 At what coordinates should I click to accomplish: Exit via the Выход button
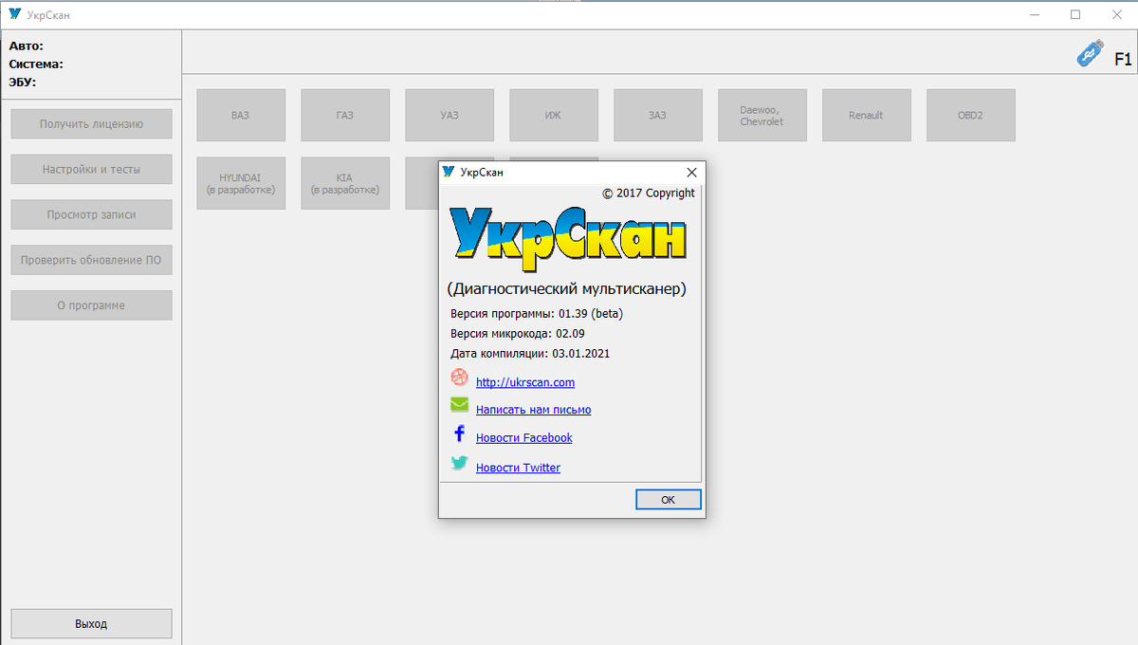[x=91, y=623]
